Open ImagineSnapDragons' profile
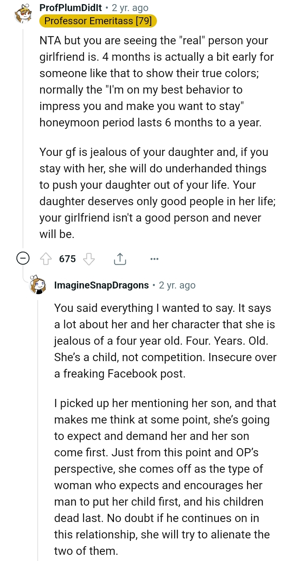The height and width of the screenshot is (561, 295). coord(100,285)
